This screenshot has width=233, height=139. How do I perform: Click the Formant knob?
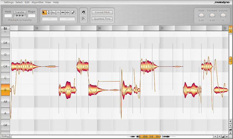pyautogui.click(x=212, y=16)
